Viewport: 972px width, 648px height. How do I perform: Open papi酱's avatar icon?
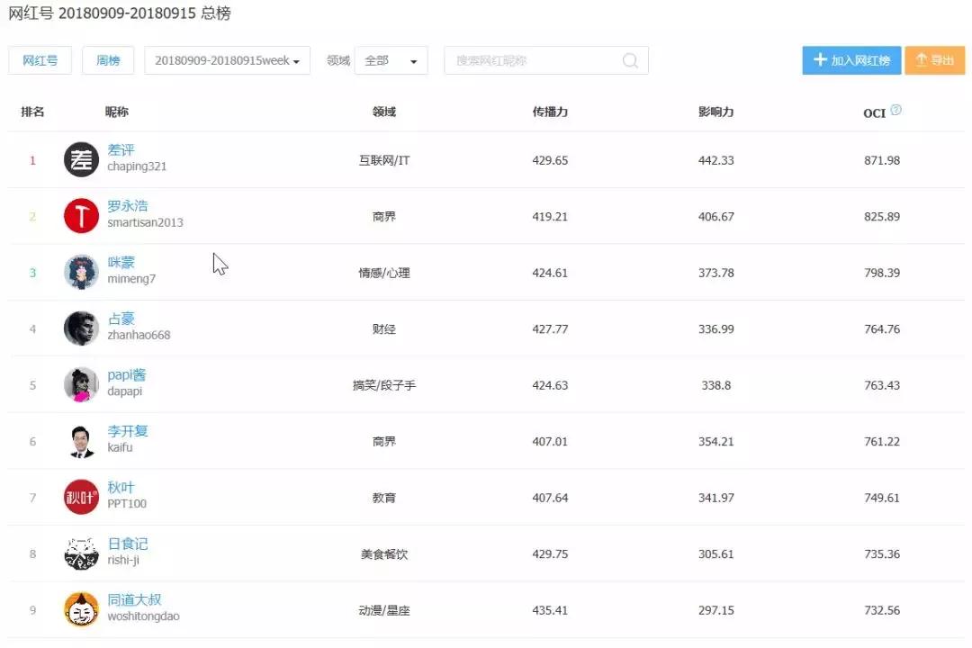80,384
